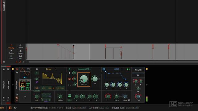Adjust the Sub oscillator knob
Screen dimensions: 198x111
click(37, 97)
